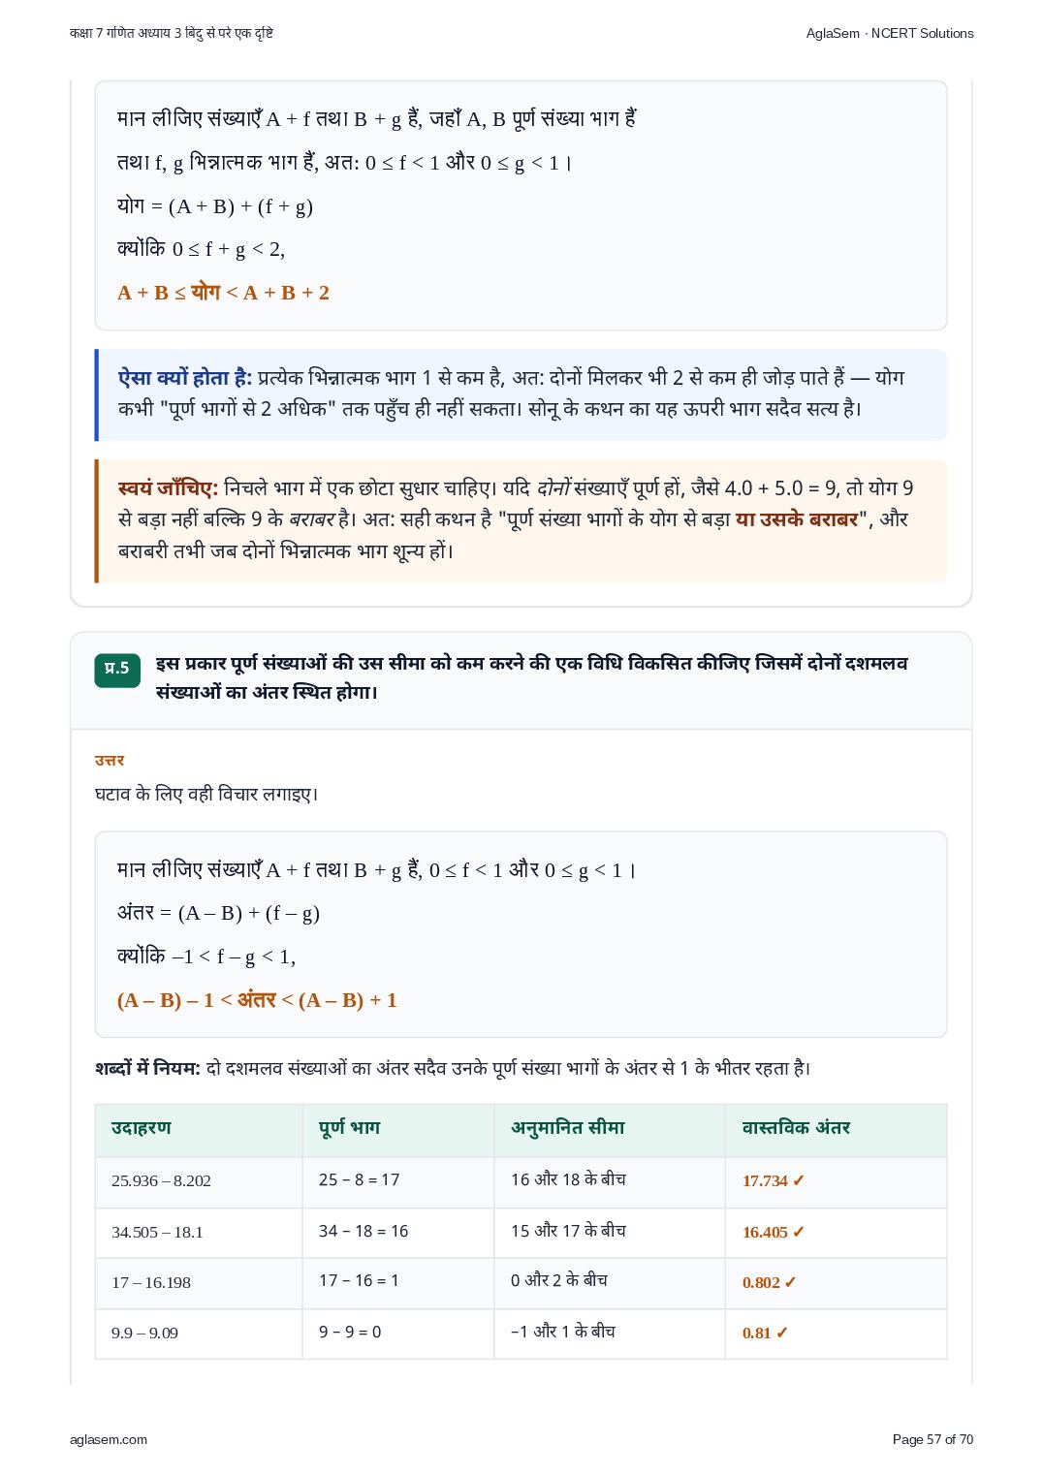Click the ऐसा क्यों होता है blue note heading

[x=185, y=378]
